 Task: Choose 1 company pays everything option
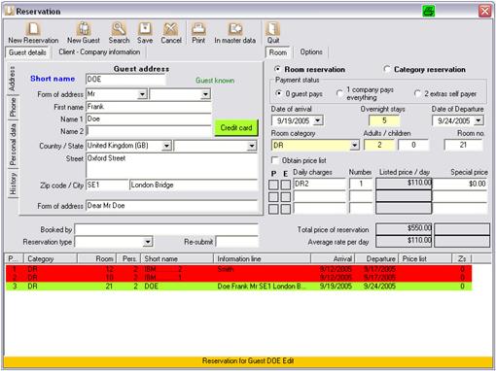click(x=339, y=93)
